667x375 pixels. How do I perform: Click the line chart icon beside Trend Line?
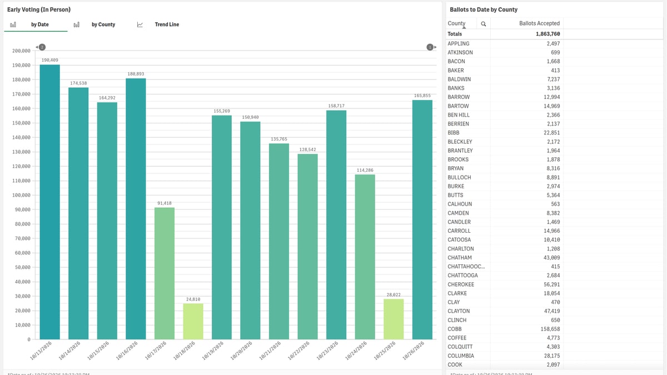pyautogui.click(x=140, y=24)
